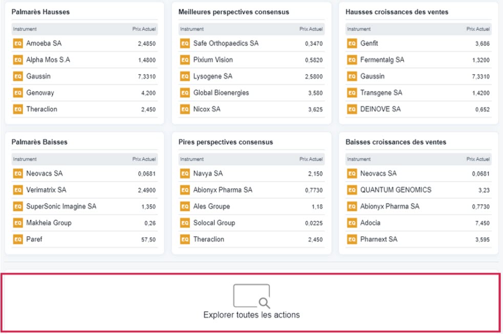Click the EQ icon beside Makheia Group
The height and width of the screenshot is (334, 503).
tap(18, 223)
